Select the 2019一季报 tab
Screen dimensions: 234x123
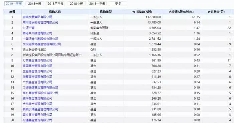[14, 4]
